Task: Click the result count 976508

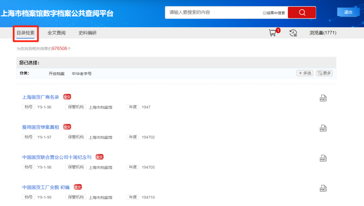Action: coord(59,49)
